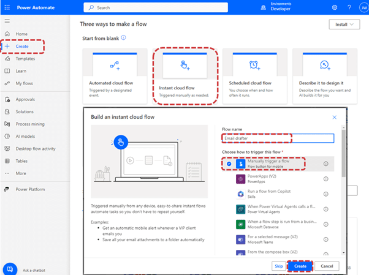Show info for Run a flow from Copilot

pyautogui.click(x=325, y=194)
